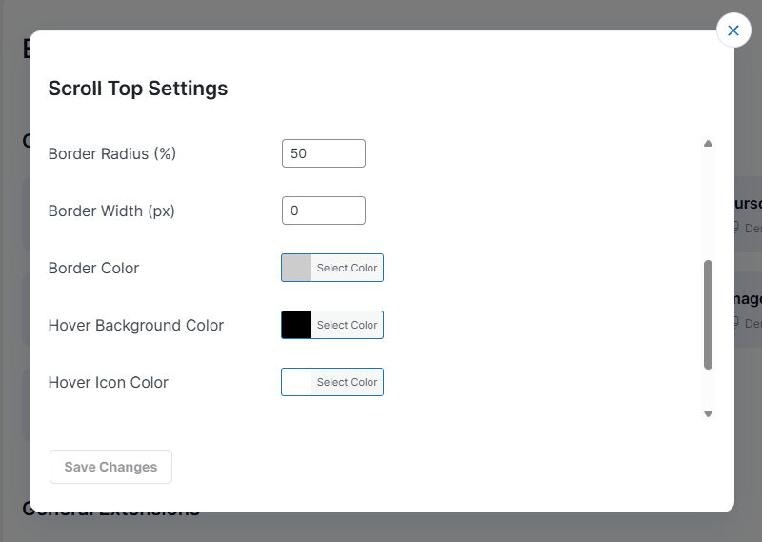Open Select Color for Border Color
The width and height of the screenshot is (762, 542).
click(x=347, y=268)
